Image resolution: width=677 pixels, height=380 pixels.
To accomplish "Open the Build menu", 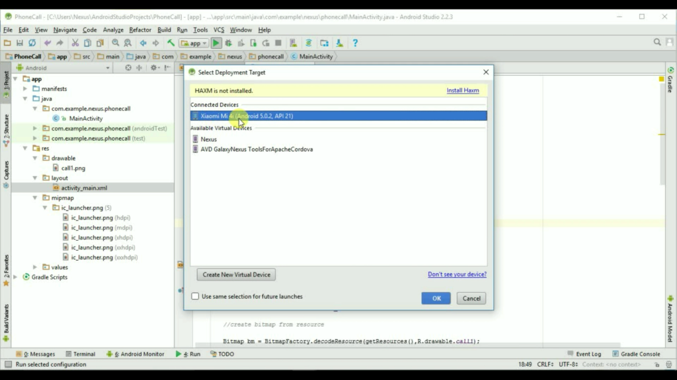I will point(164,30).
